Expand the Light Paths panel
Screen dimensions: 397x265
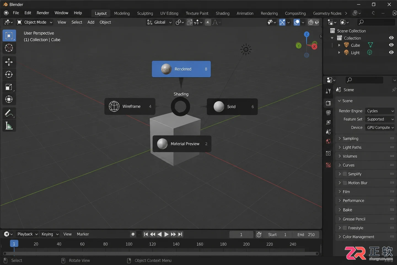(366, 147)
